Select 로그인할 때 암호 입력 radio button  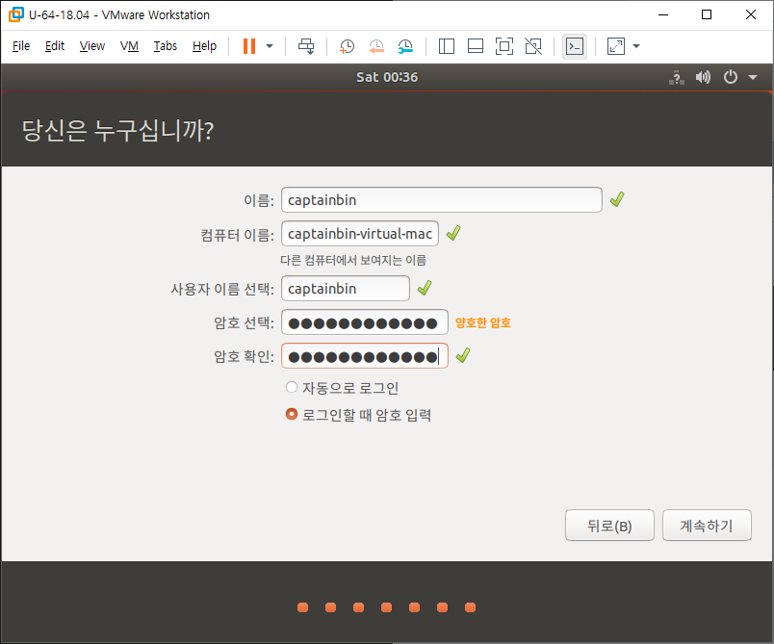tap(292, 414)
